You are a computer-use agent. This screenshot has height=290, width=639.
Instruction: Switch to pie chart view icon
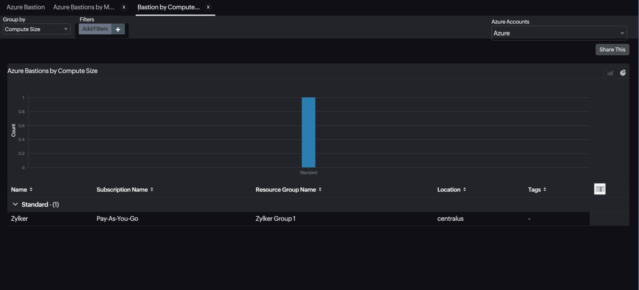pyautogui.click(x=623, y=73)
